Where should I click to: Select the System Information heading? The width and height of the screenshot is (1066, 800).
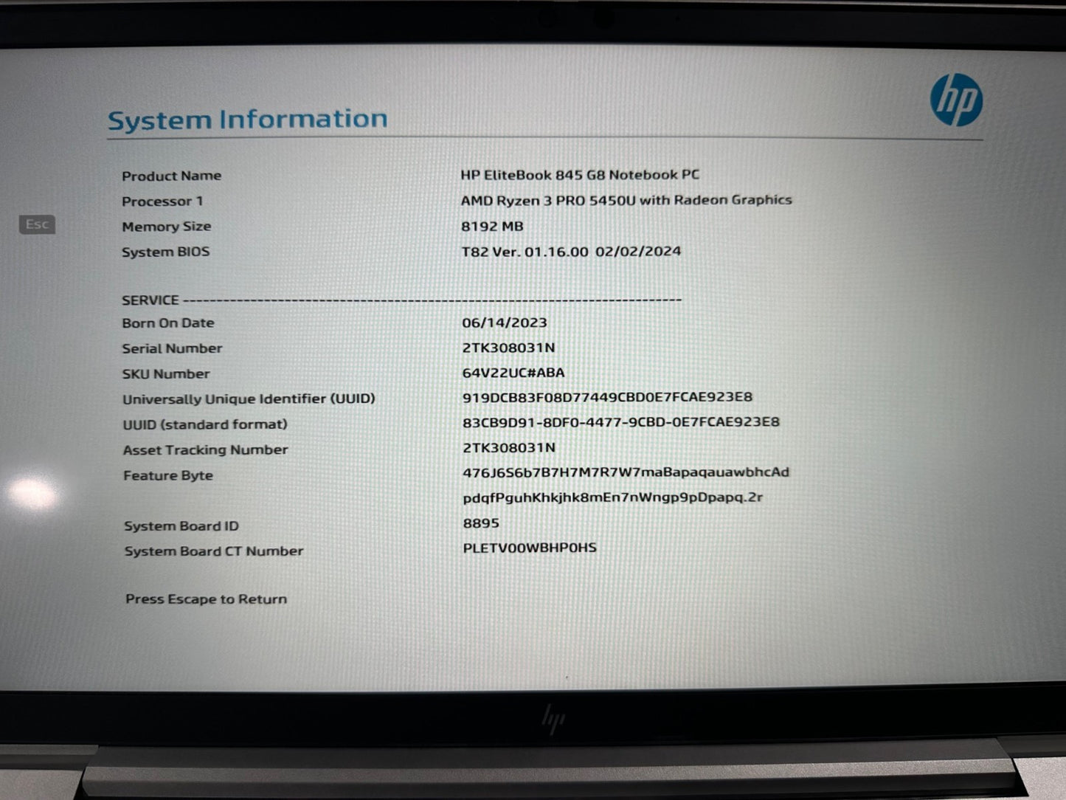(247, 120)
